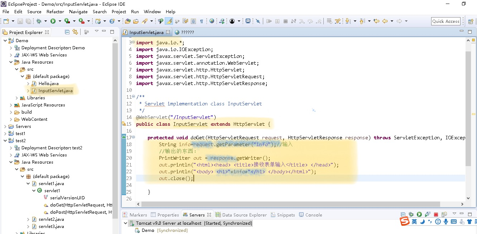Open the Run button dropdown arrow
477x234 pixels.
[60, 21]
